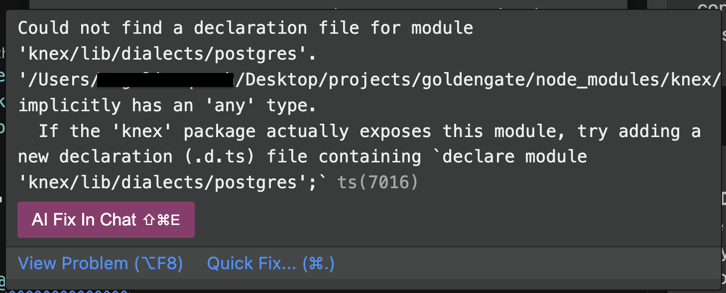Open the Quick Fix menu link

pyautogui.click(x=270, y=264)
